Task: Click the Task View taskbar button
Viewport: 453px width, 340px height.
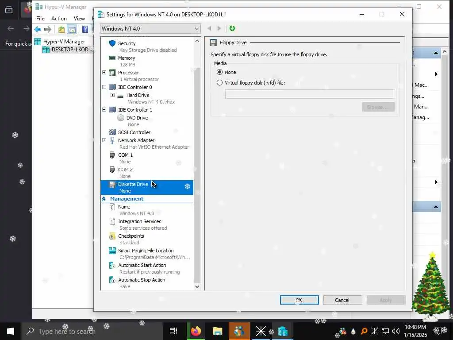Action: click(173, 331)
